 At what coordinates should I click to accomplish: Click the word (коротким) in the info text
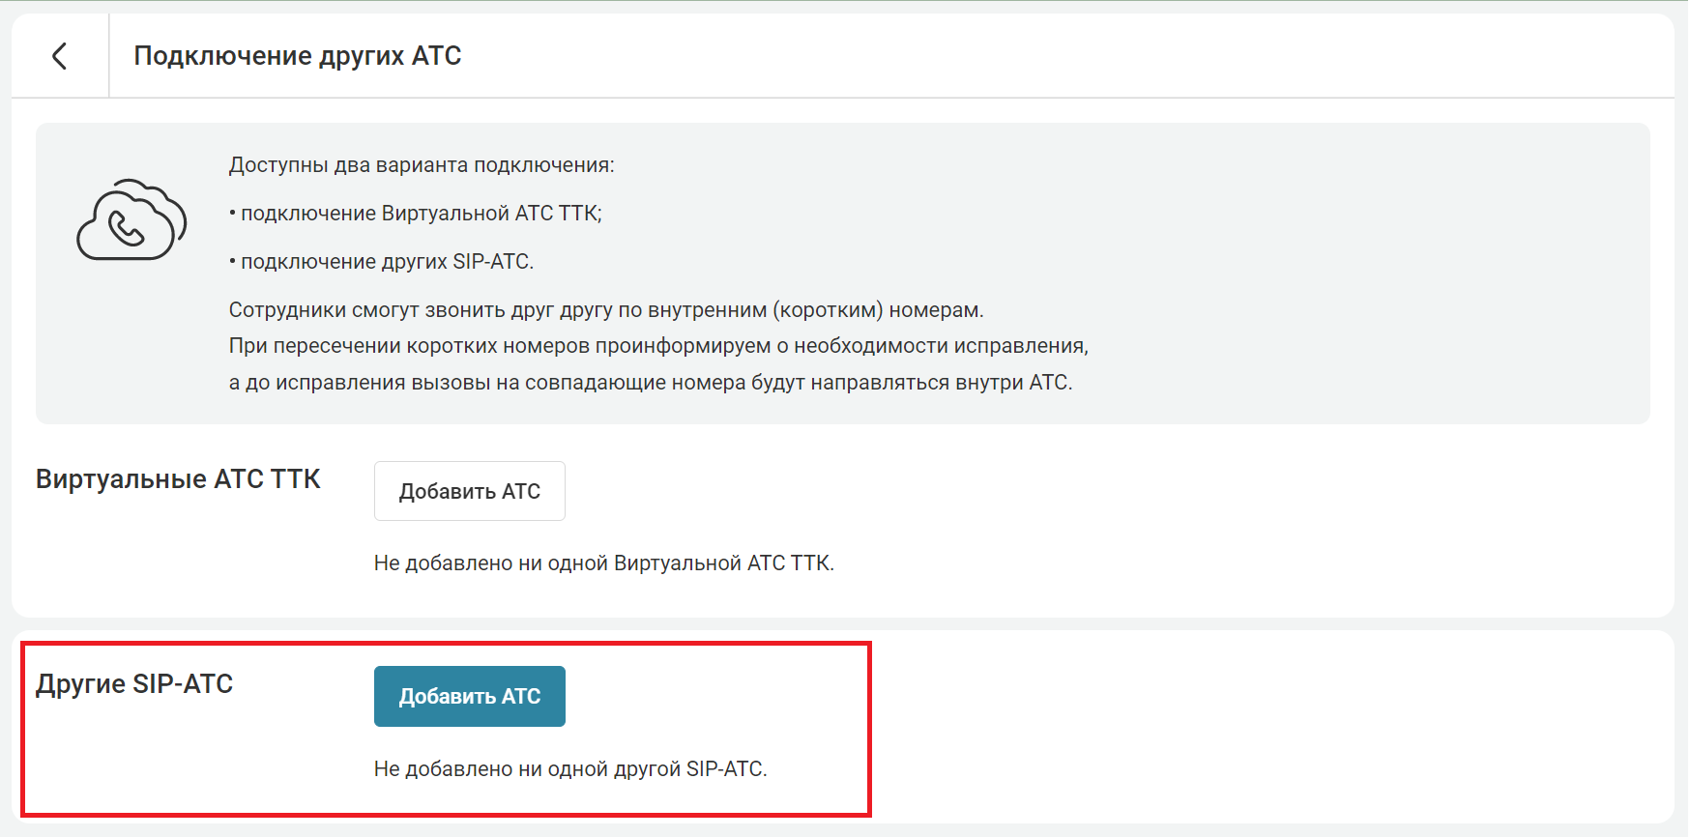click(x=828, y=310)
